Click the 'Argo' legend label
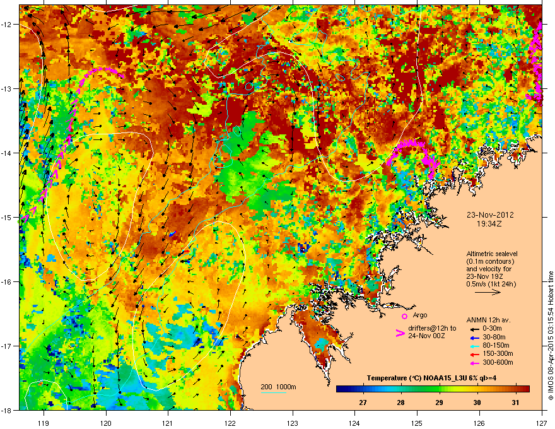555x429 pixels. click(420, 315)
